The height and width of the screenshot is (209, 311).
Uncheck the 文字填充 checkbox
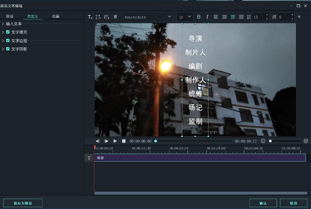pos(8,32)
